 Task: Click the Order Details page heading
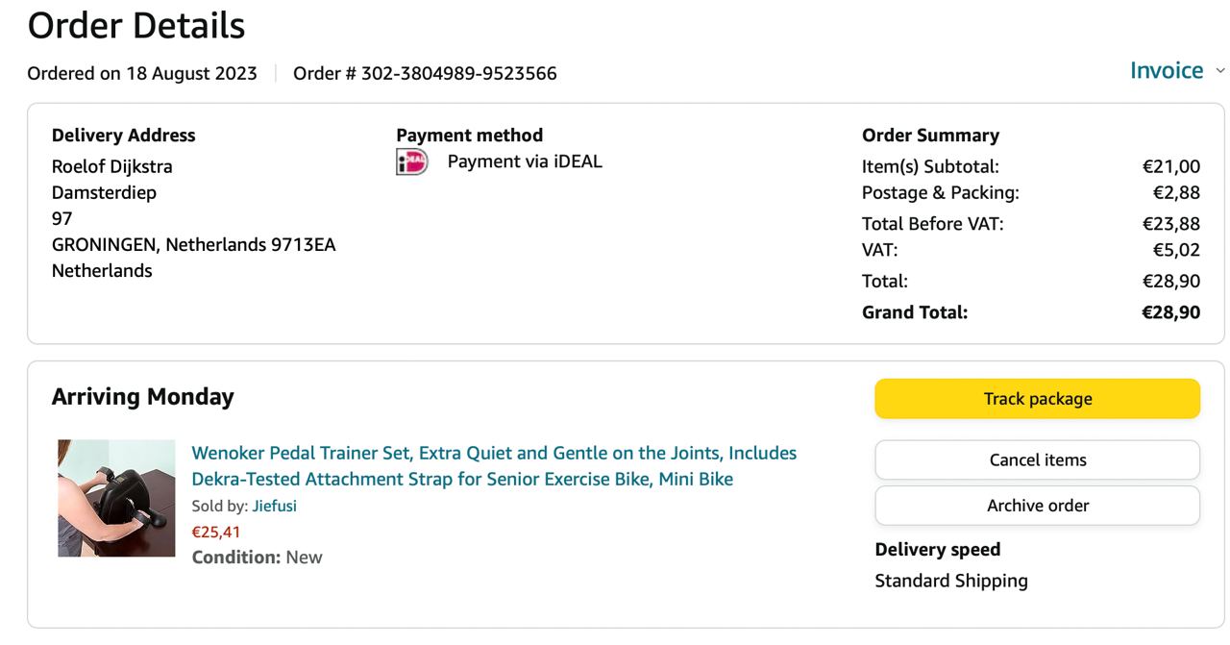(136, 25)
